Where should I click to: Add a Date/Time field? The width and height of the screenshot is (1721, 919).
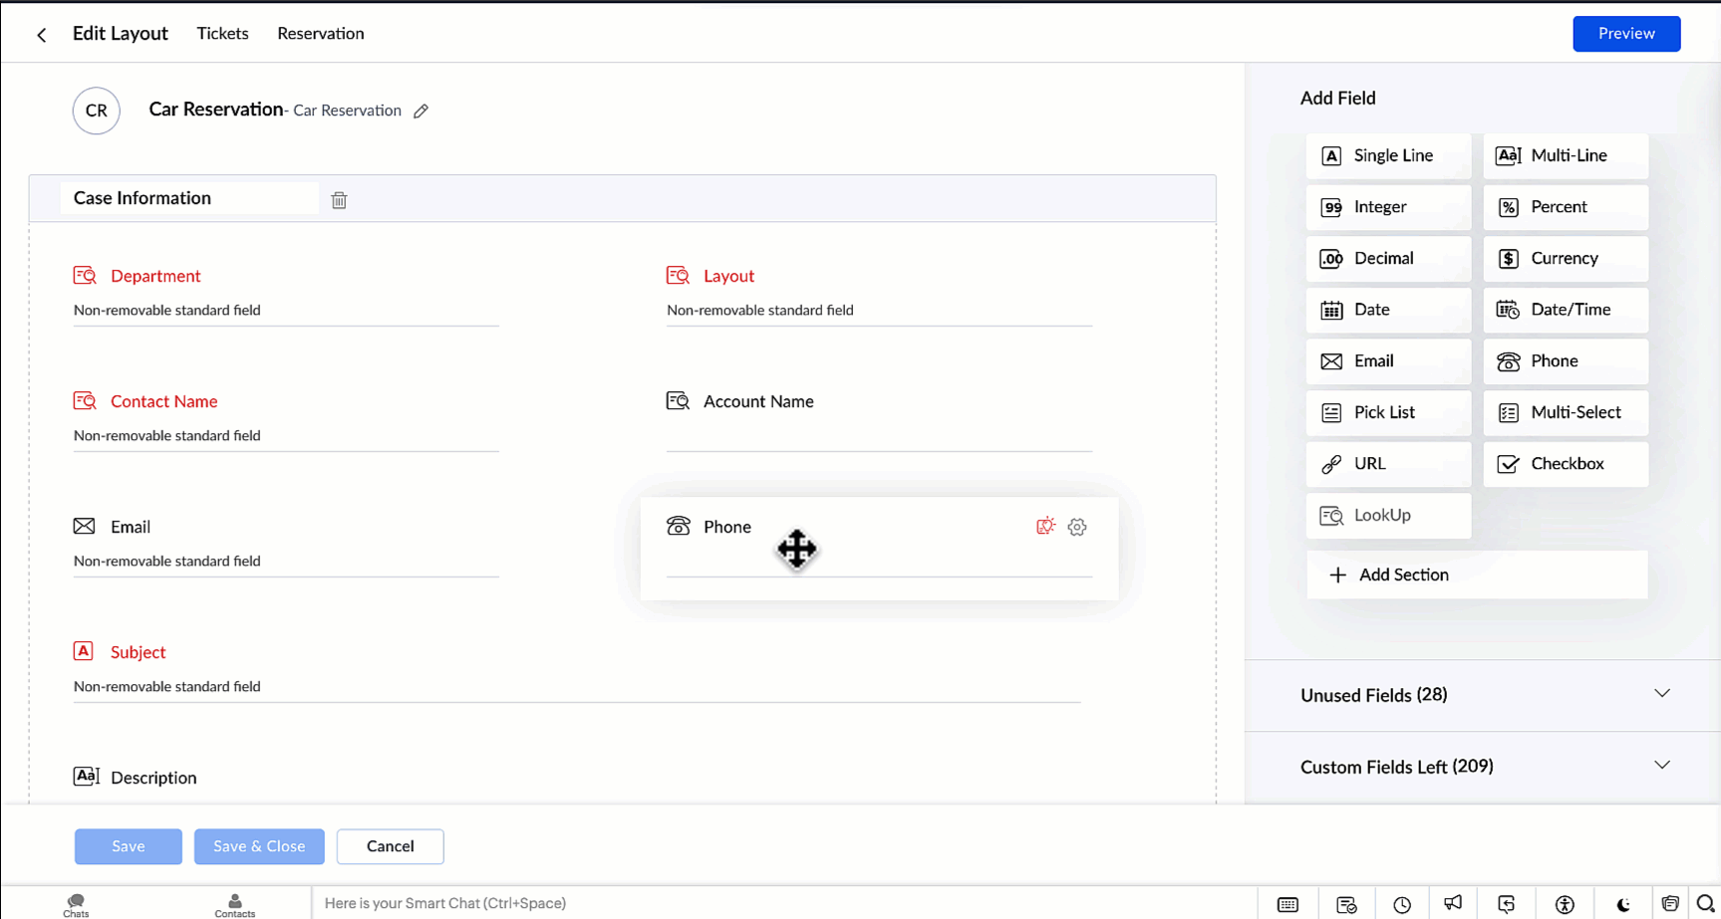coord(1566,310)
